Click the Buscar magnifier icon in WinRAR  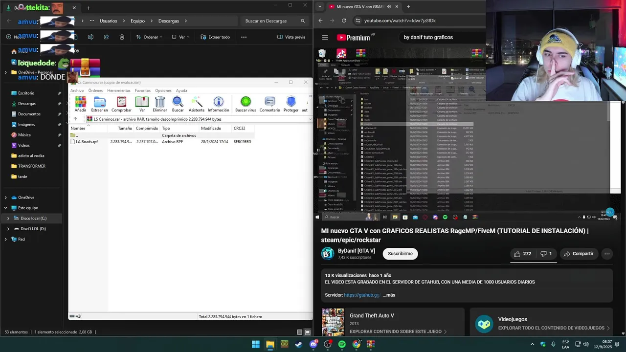178,104
